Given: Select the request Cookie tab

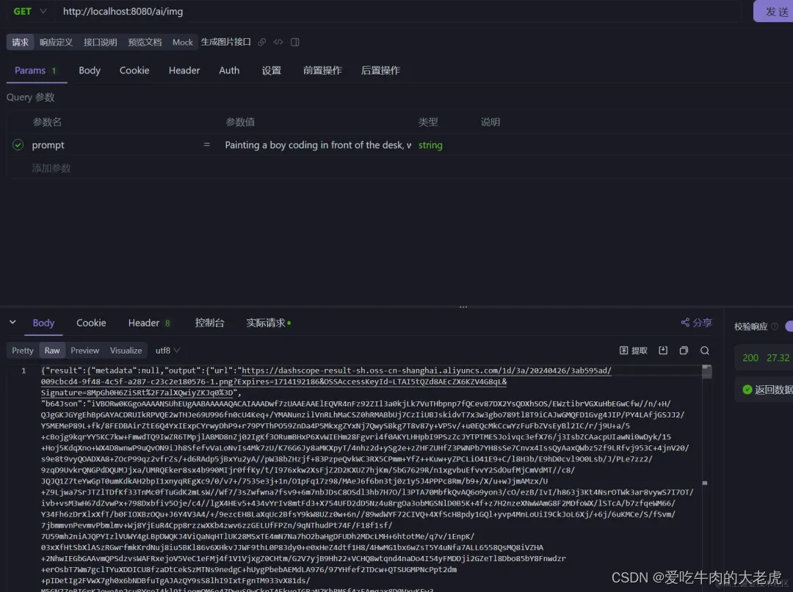Looking at the screenshot, I should (134, 70).
